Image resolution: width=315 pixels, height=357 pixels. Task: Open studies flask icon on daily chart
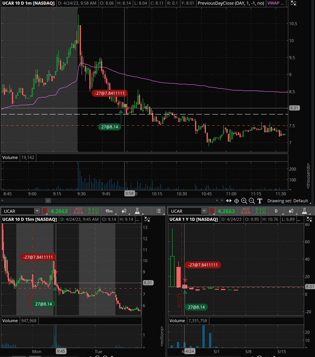coord(304,211)
